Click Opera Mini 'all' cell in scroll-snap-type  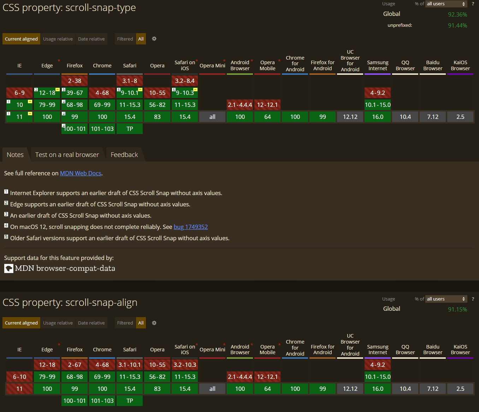(212, 117)
